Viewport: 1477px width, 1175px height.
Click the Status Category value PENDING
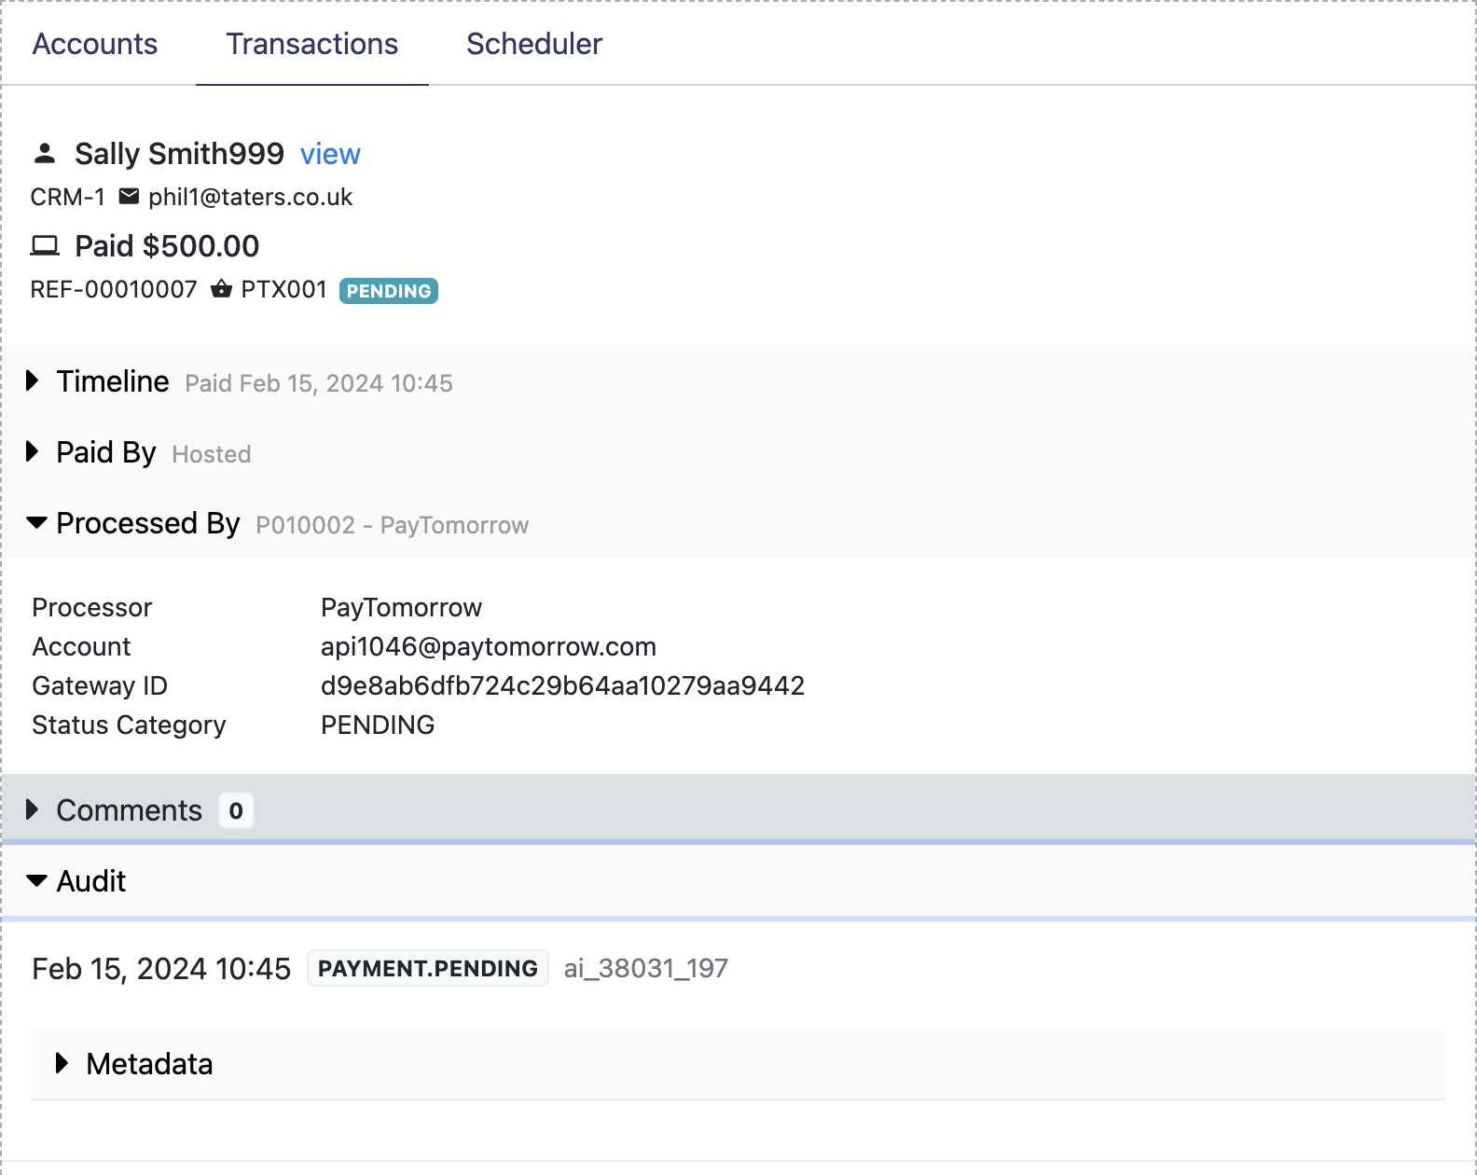pyautogui.click(x=378, y=725)
